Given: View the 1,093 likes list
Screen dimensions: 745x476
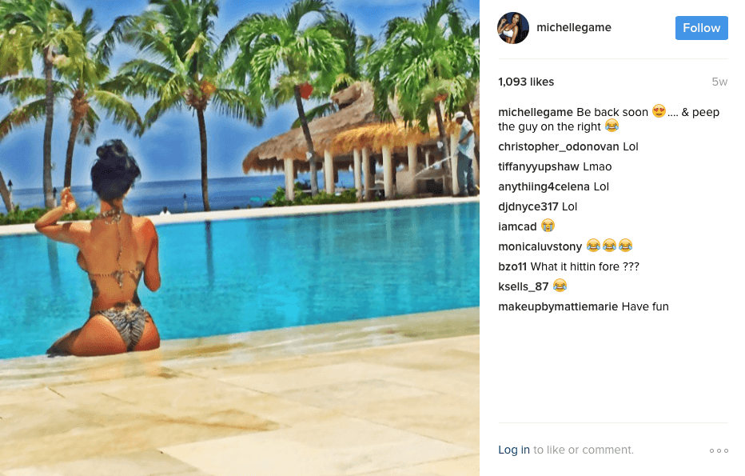Looking at the screenshot, I should pos(526,82).
